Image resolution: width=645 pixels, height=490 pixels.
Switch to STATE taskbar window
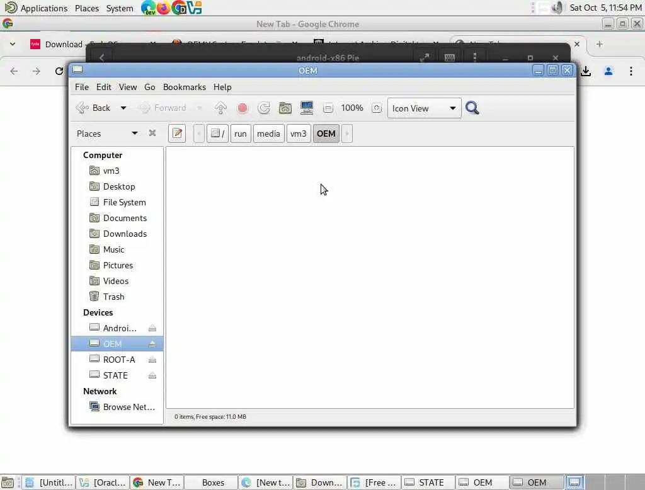coord(428,482)
